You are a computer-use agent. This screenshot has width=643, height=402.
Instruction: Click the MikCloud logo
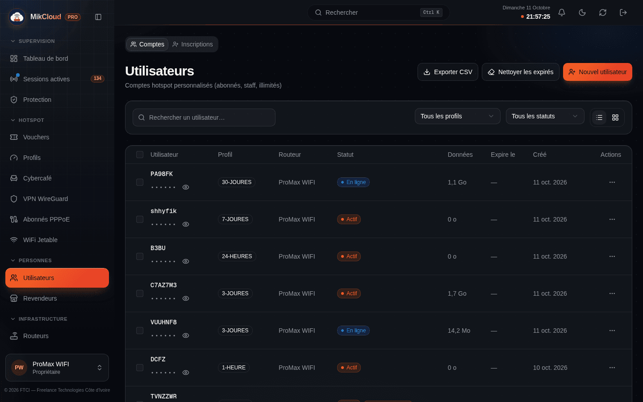[x=17, y=17]
